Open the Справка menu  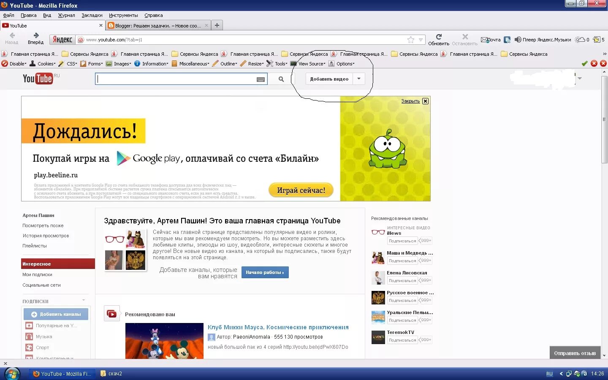click(x=153, y=15)
